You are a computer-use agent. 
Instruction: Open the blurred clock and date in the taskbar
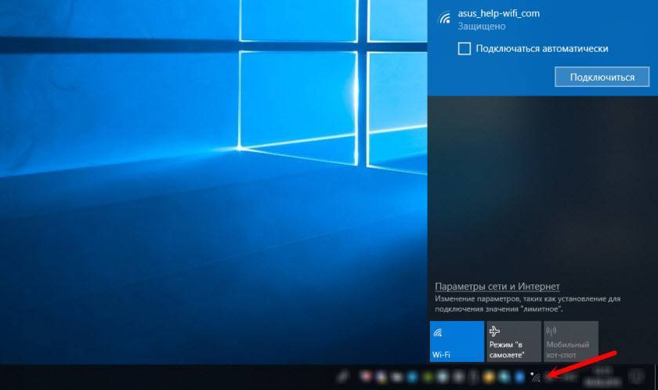[603, 377]
